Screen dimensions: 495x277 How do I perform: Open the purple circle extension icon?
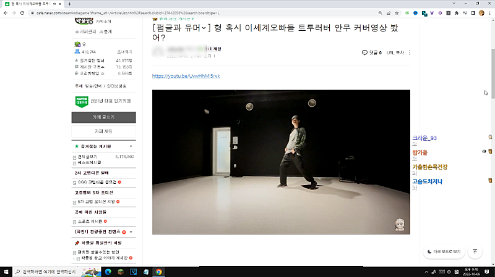[440, 13]
